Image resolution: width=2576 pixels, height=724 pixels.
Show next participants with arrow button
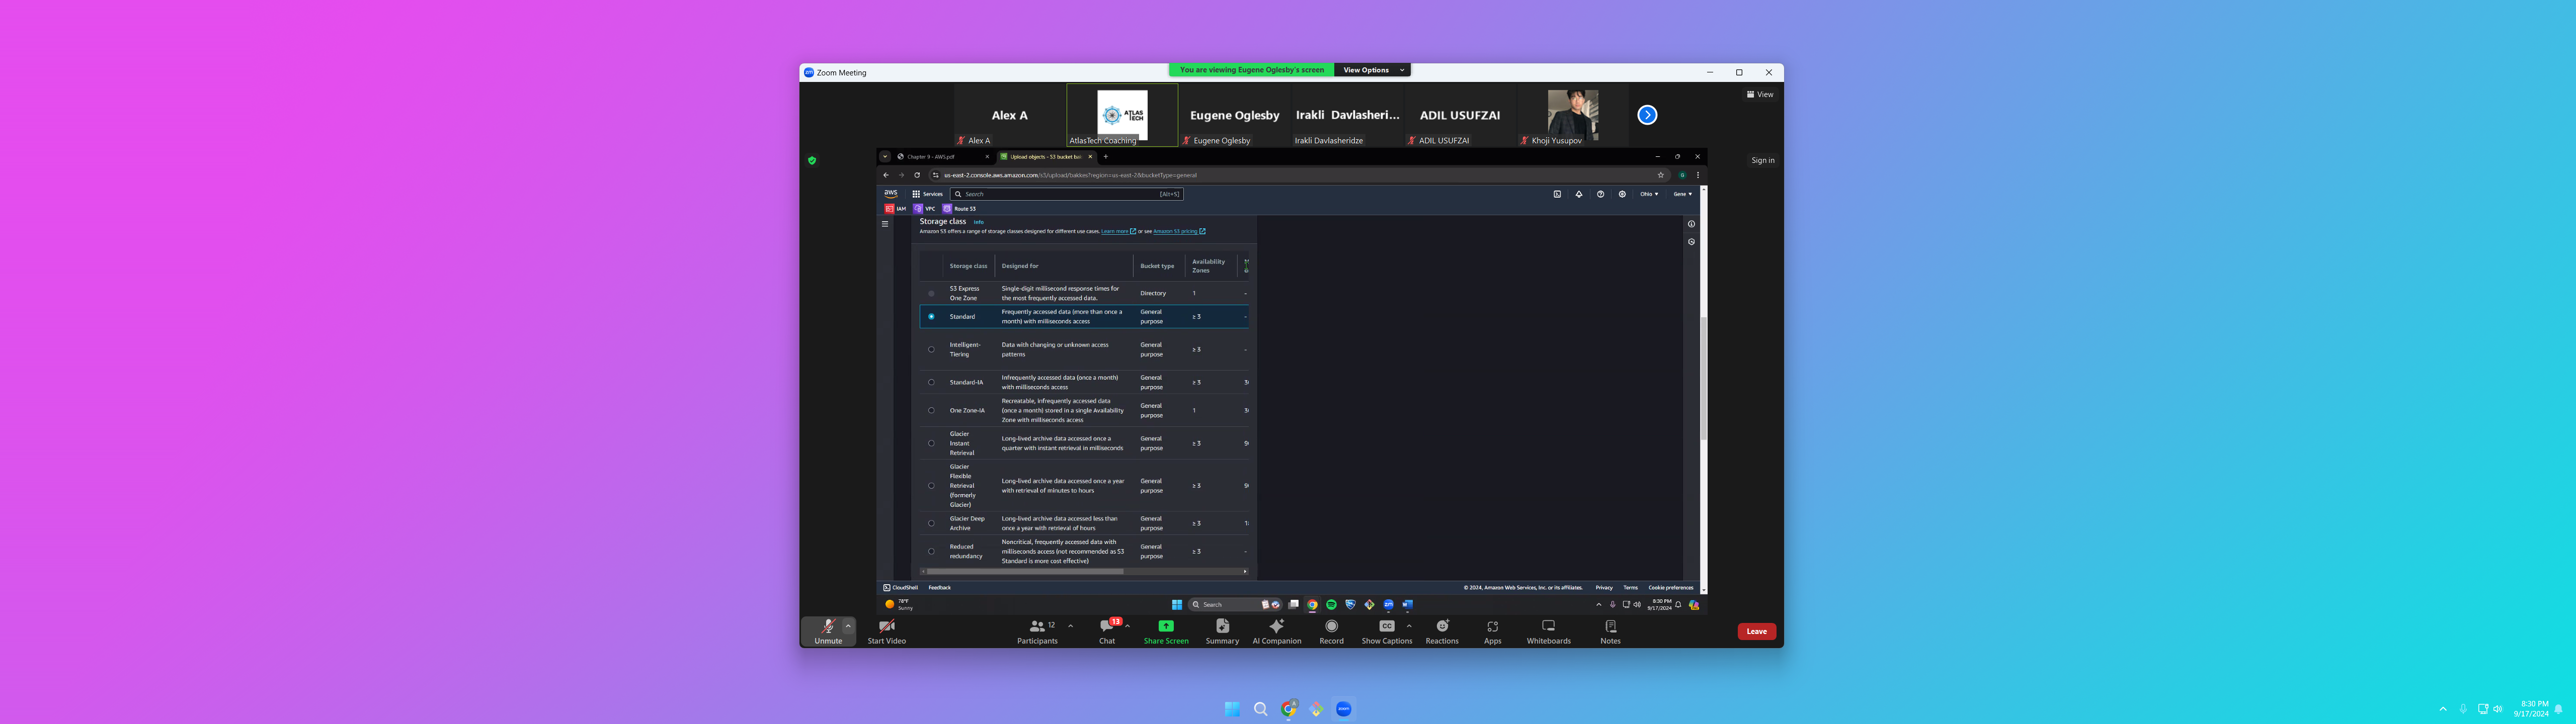(x=1647, y=115)
